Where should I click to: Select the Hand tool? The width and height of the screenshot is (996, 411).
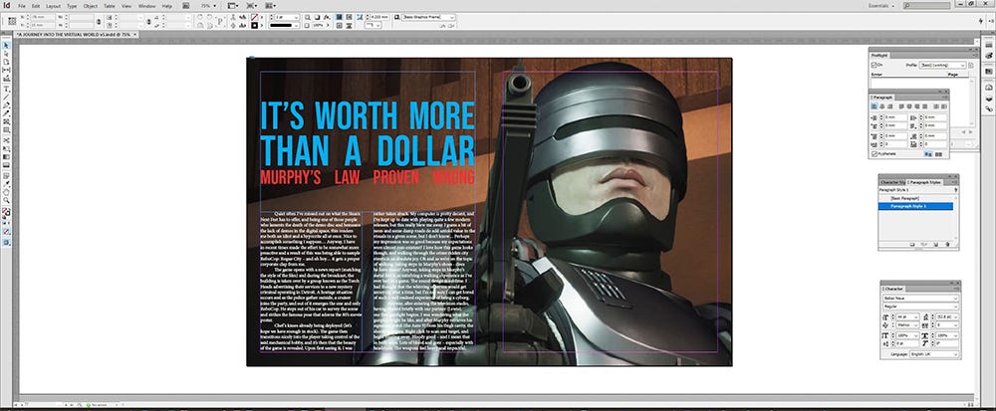(6, 191)
